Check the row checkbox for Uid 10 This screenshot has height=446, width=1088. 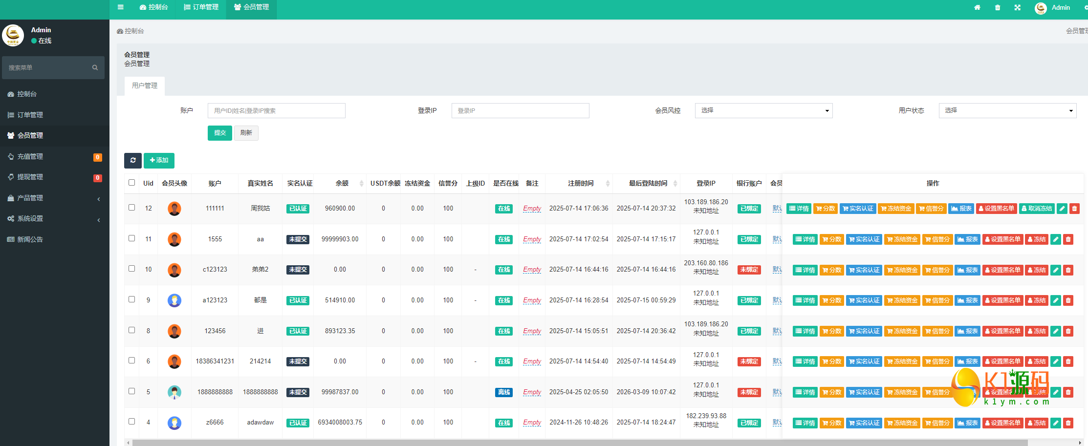(x=131, y=269)
